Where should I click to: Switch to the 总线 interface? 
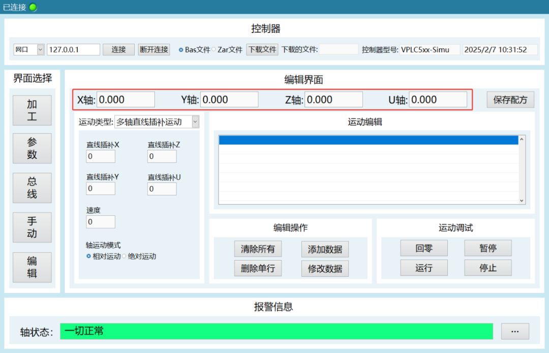[32, 188]
